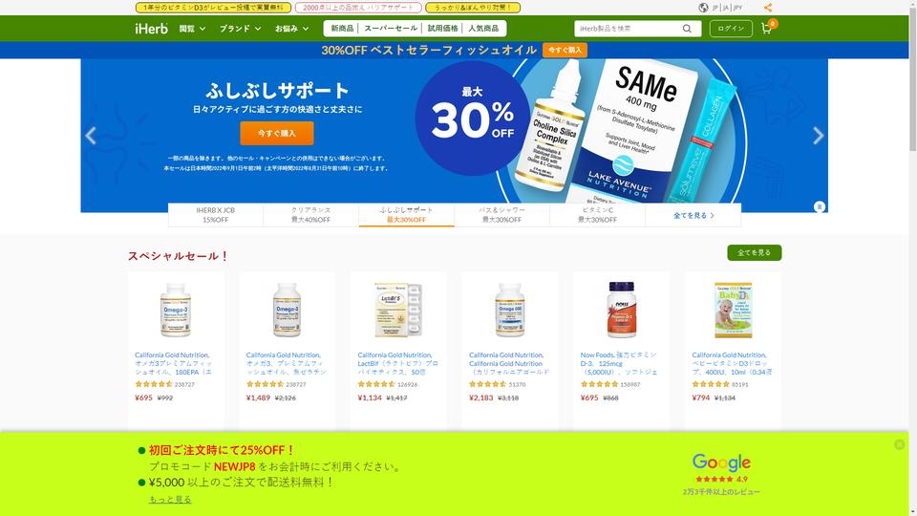Go to the previous banner slide arrow
Image resolution: width=917 pixels, height=516 pixels.
[91, 136]
